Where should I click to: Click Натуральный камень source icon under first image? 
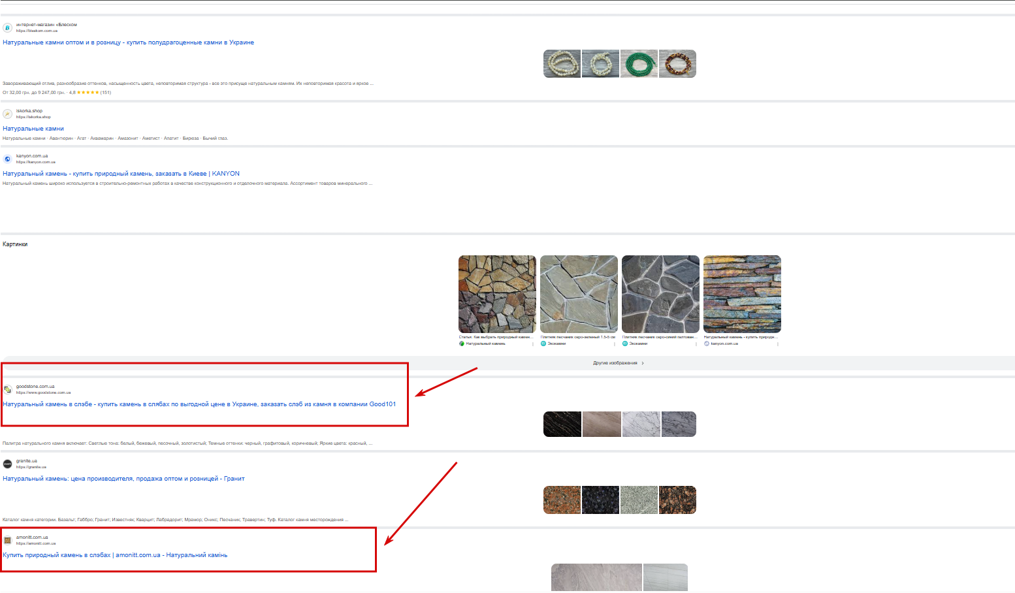[x=462, y=344]
